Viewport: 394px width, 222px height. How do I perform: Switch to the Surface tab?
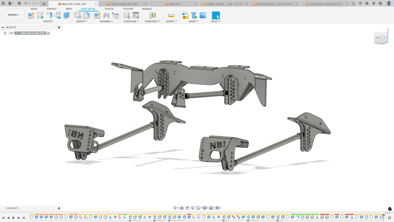point(52,9)
